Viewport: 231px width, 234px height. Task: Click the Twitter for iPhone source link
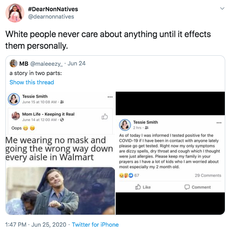pos(95,225)
